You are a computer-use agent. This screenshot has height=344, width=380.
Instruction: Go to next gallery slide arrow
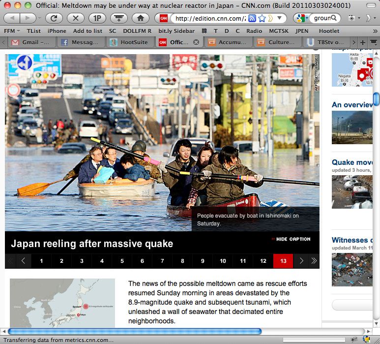pyautogui.click(x=301, y=261)
